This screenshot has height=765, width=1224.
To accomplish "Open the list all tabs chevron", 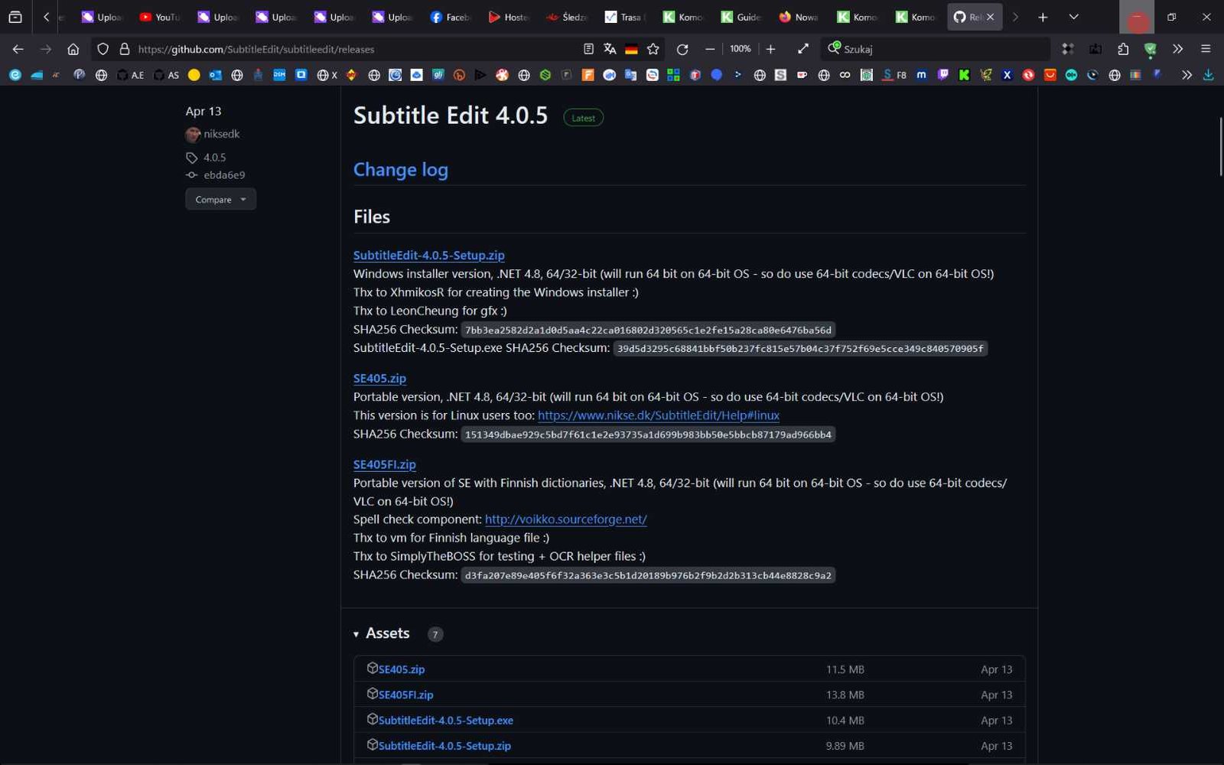I will pos(1073,17).
